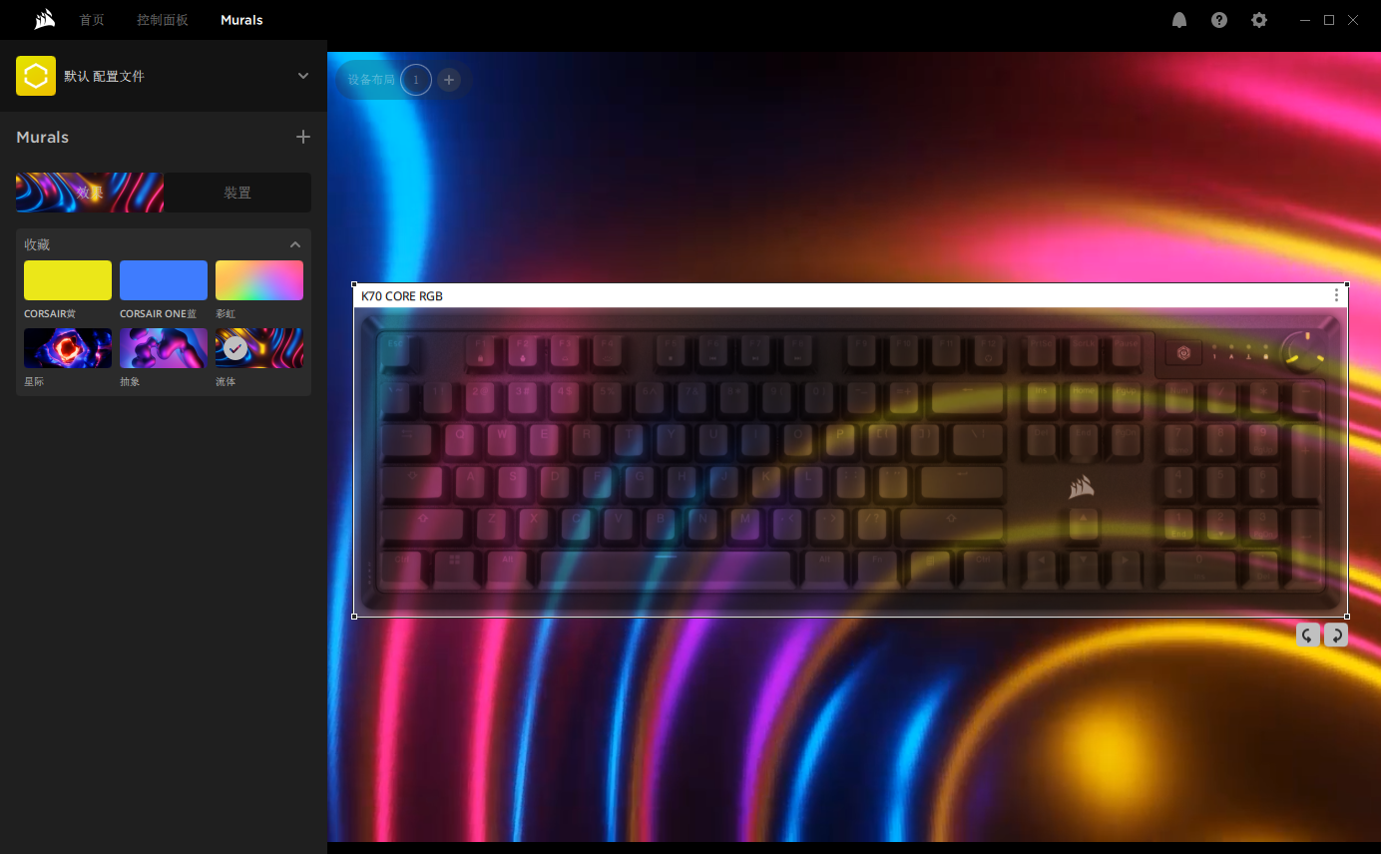Apply the CORSAIR yellow color swatch
This screenshot has width=1381, height=854.
click(68, 280)
